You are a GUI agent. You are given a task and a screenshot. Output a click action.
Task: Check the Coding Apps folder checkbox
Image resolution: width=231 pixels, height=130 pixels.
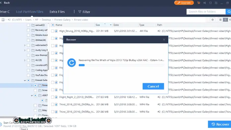pos(28,70)
